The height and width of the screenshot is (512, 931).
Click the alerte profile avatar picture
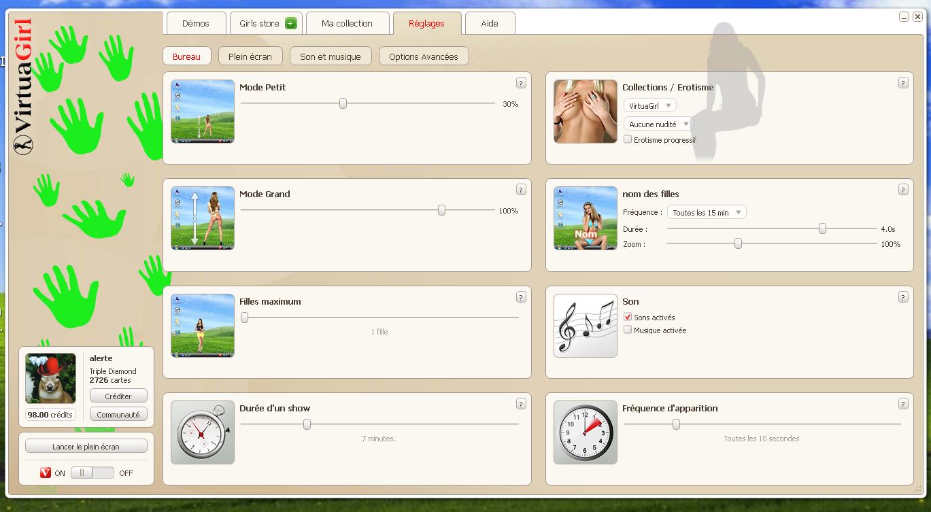[51, 378]
